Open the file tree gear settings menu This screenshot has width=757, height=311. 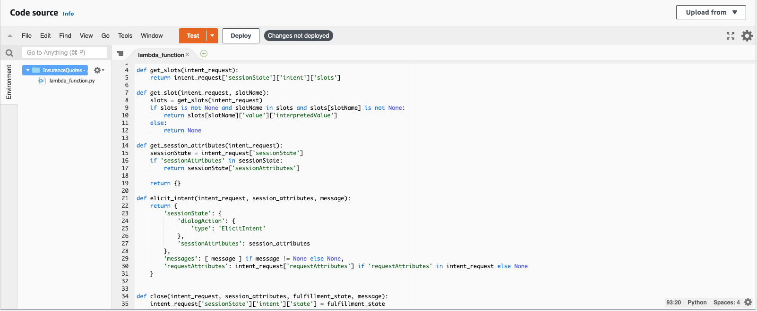99,70
